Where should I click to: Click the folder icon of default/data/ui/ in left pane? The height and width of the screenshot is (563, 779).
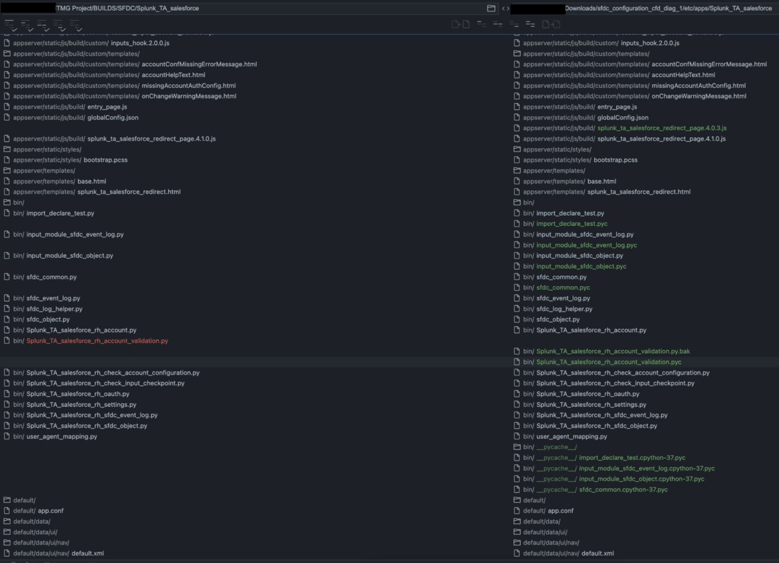(x=7, y=531)
